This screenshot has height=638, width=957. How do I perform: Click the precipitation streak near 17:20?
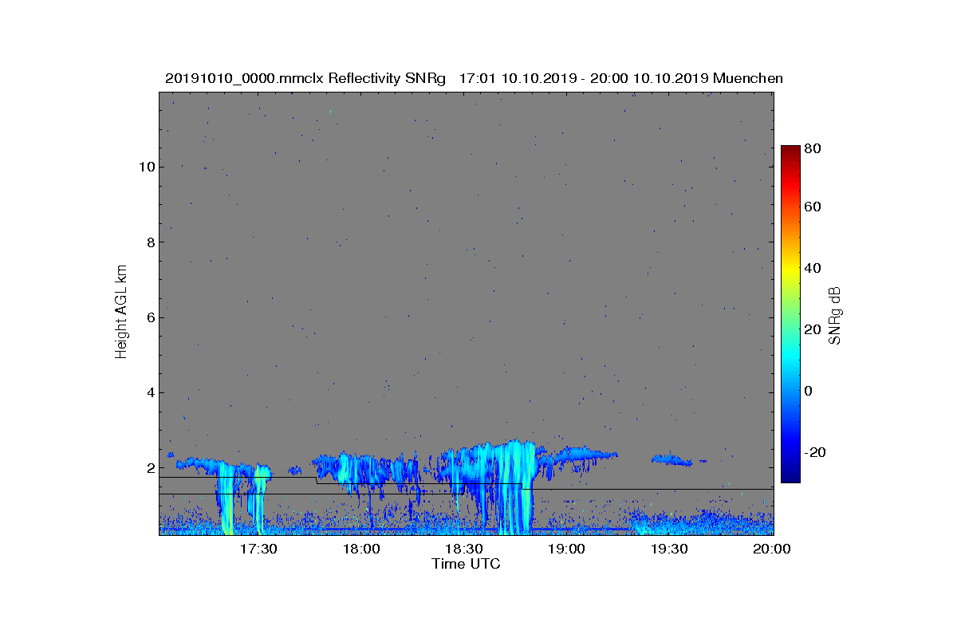(226, 498)
